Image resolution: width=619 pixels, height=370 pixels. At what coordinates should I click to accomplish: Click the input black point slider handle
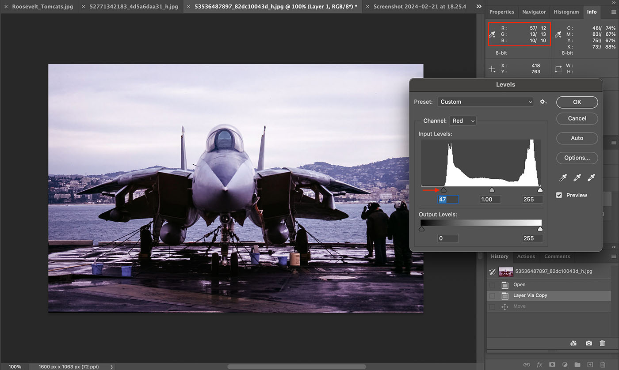tap(444, 190)
